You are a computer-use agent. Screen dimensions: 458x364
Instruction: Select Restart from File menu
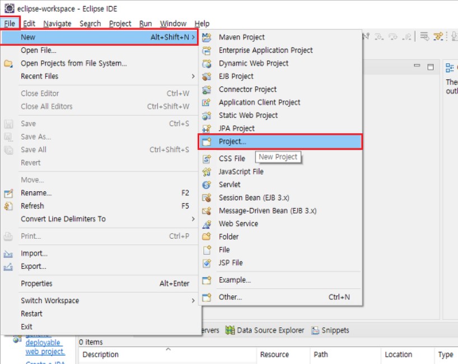tap(99, 314)
